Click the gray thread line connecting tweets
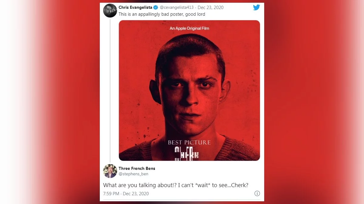 [110, 91]
